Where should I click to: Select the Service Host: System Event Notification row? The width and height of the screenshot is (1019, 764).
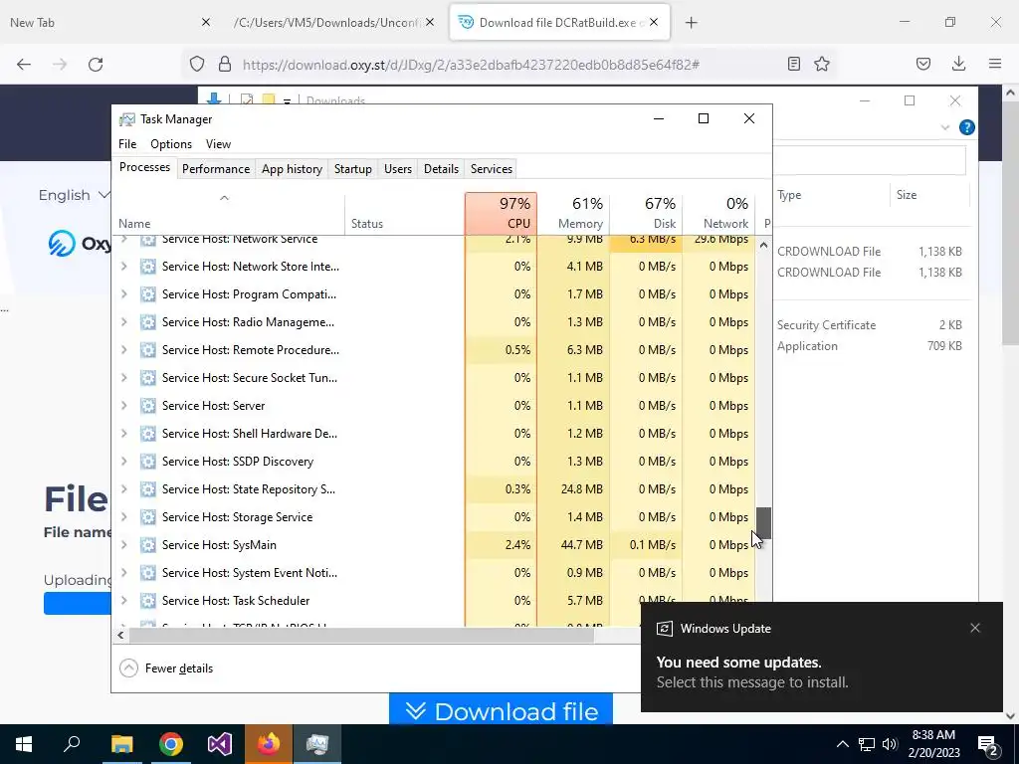(x=436, y=573)
